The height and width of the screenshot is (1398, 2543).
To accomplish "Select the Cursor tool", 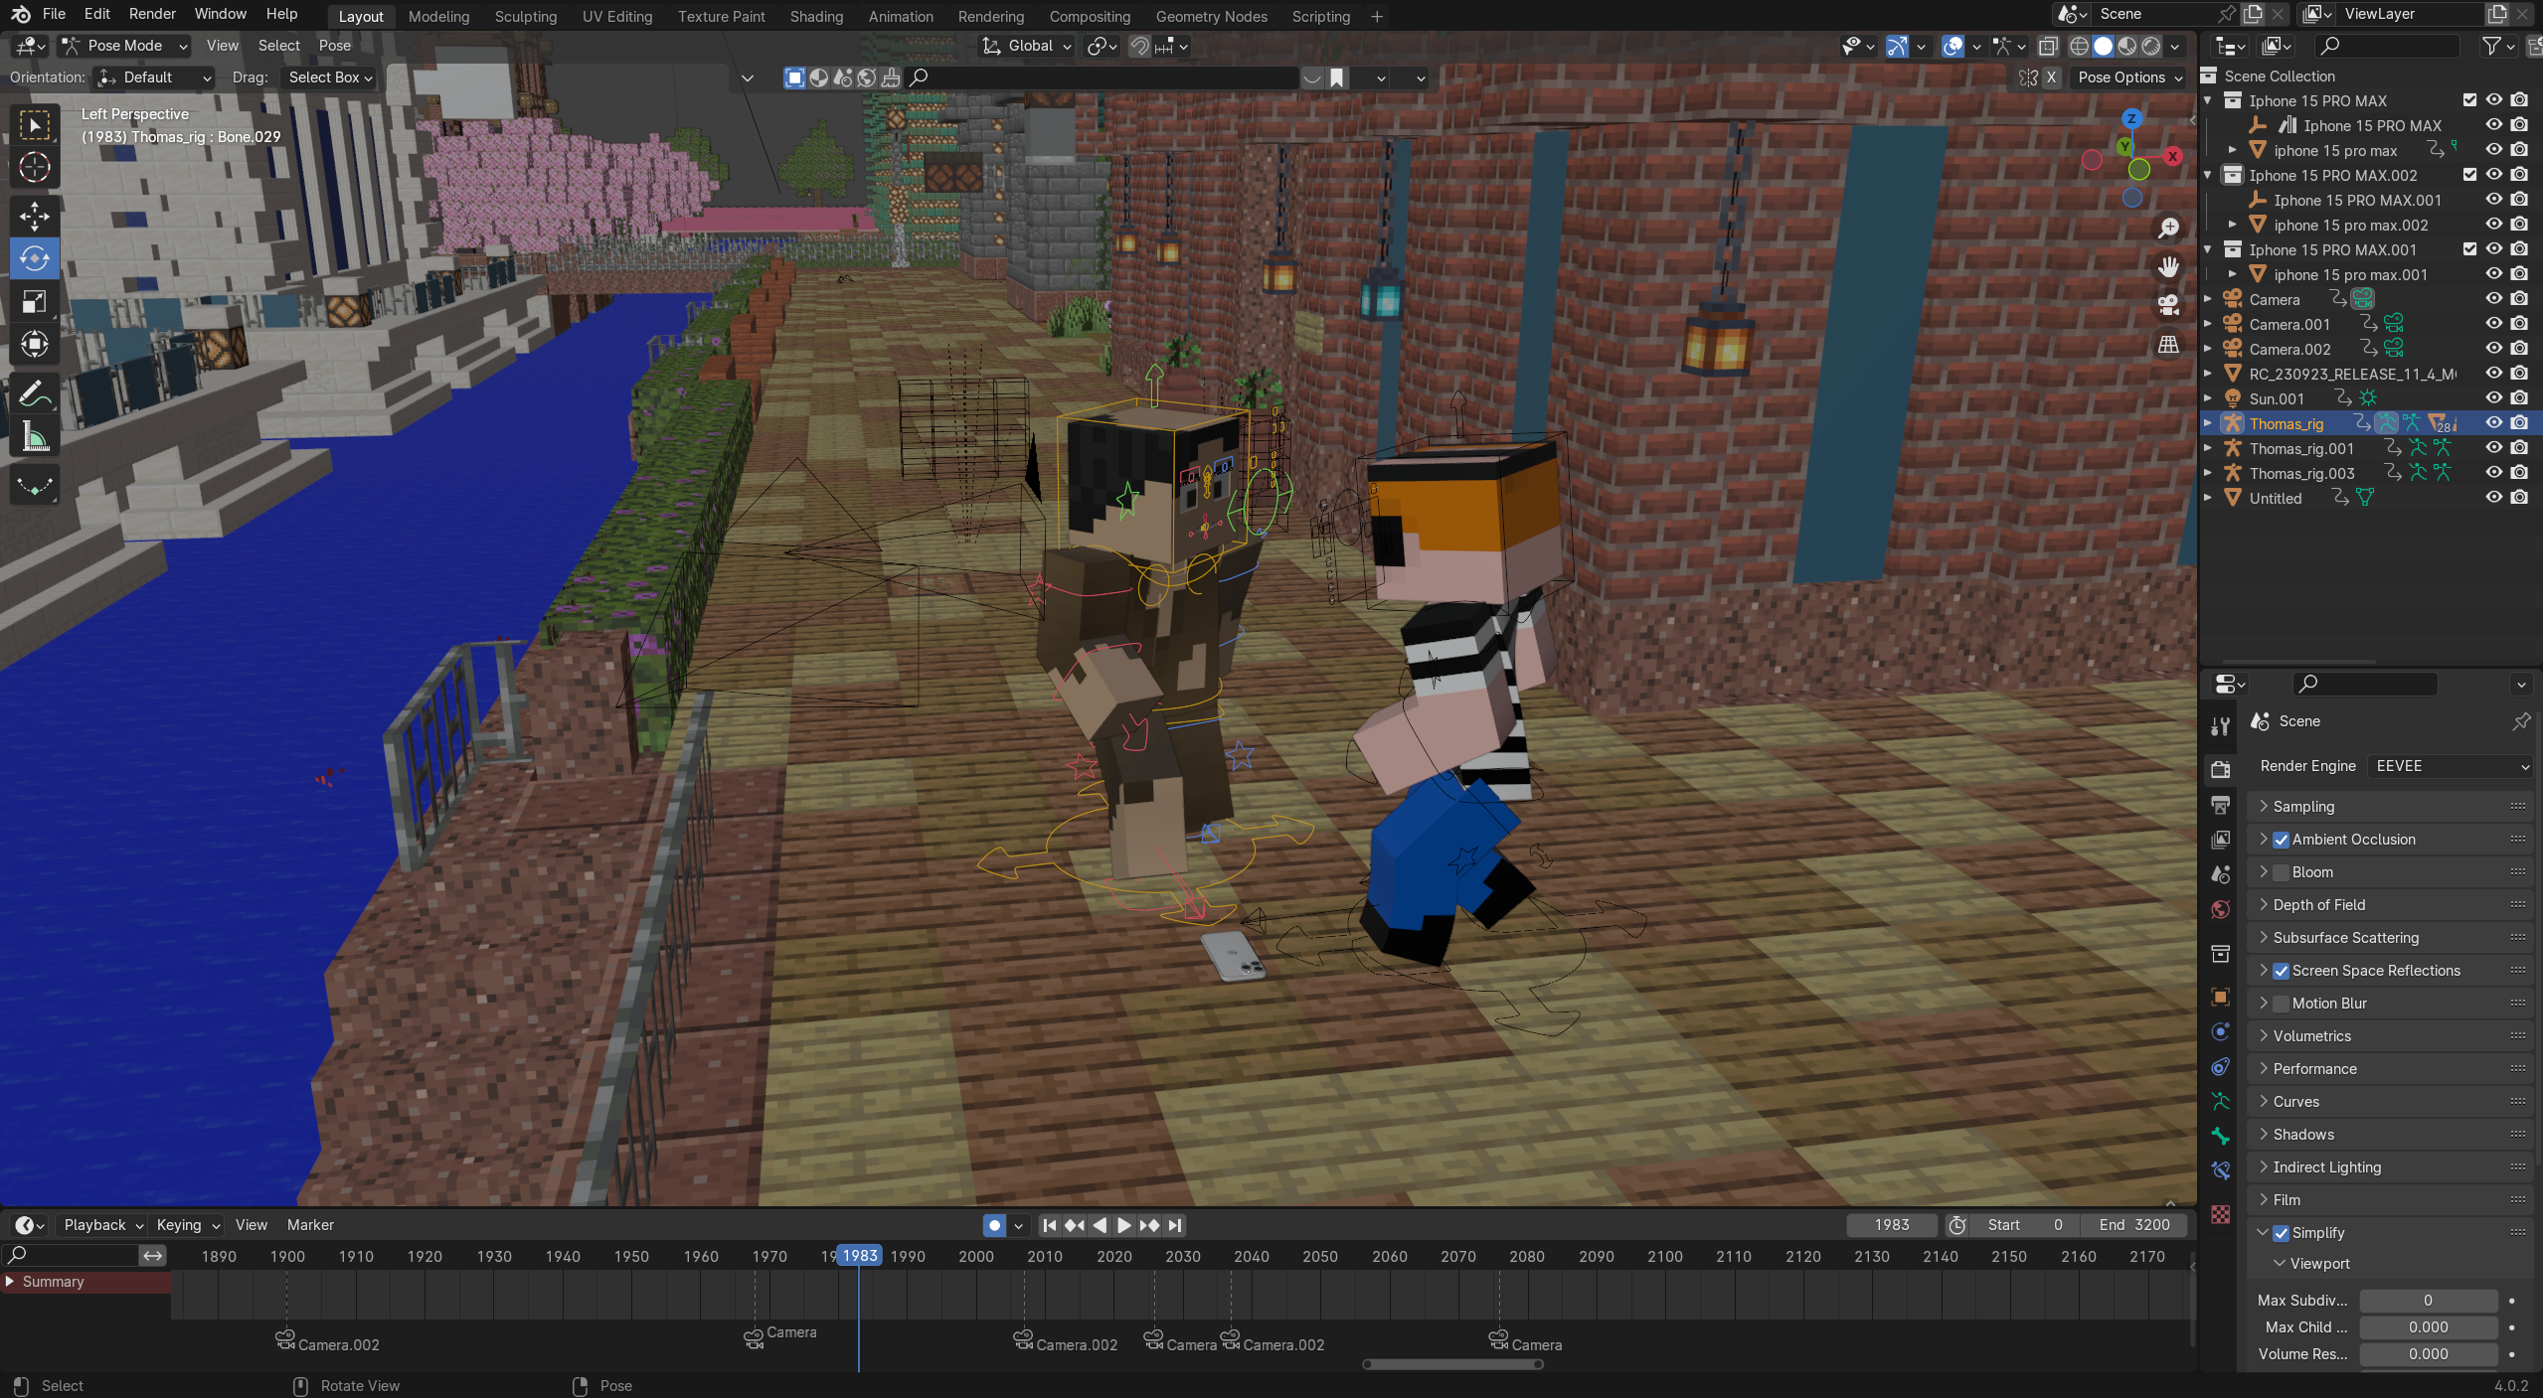I will (35, 168).
